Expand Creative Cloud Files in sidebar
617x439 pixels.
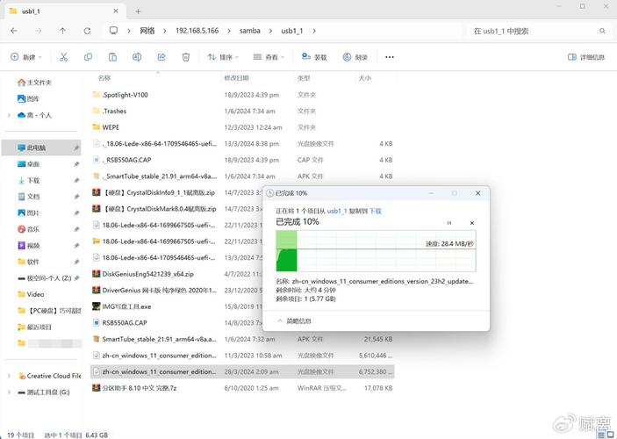click(9, 376)
